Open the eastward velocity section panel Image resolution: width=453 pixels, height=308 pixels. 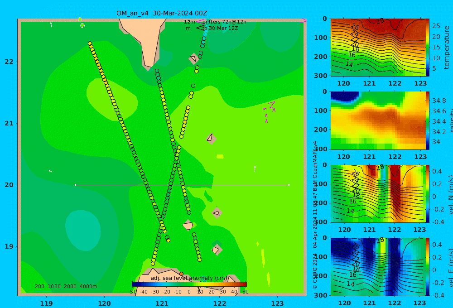point(378,267)
